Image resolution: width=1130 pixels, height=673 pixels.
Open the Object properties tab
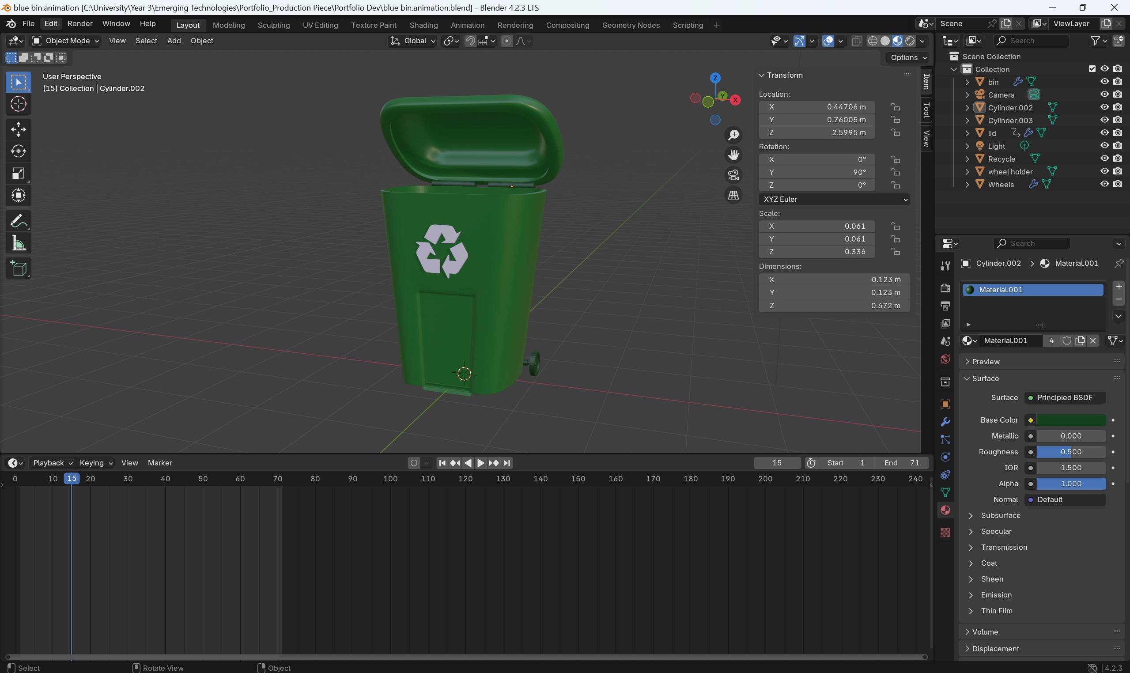pyautogui.click(x=945, y=404)
